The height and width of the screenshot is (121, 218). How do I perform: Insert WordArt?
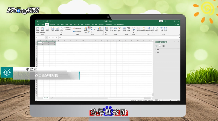(149, 29)
